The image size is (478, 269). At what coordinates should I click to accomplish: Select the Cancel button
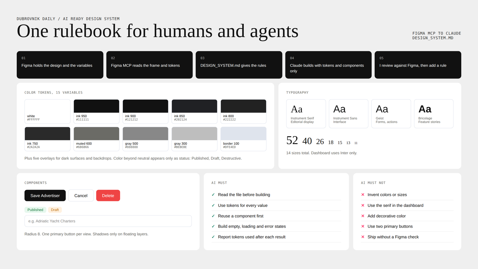(81, 195)
